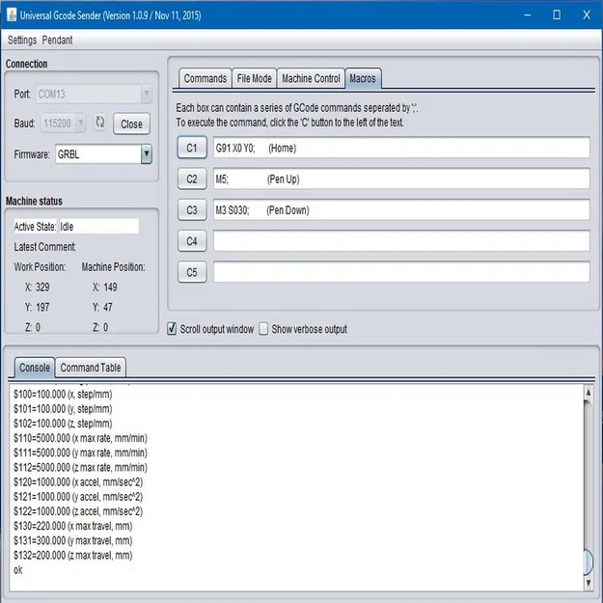Edit the C2 macro field with M5
This screenshot has width=603, height=603.
(401, 178)
